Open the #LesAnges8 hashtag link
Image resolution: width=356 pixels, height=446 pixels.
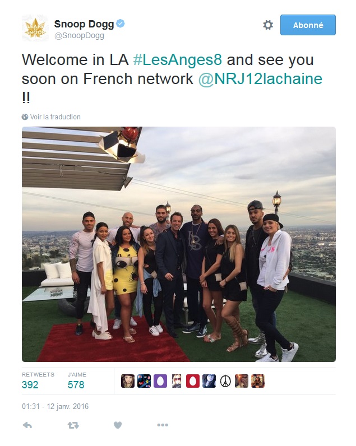pyautogui.click(x=177, y=60)
